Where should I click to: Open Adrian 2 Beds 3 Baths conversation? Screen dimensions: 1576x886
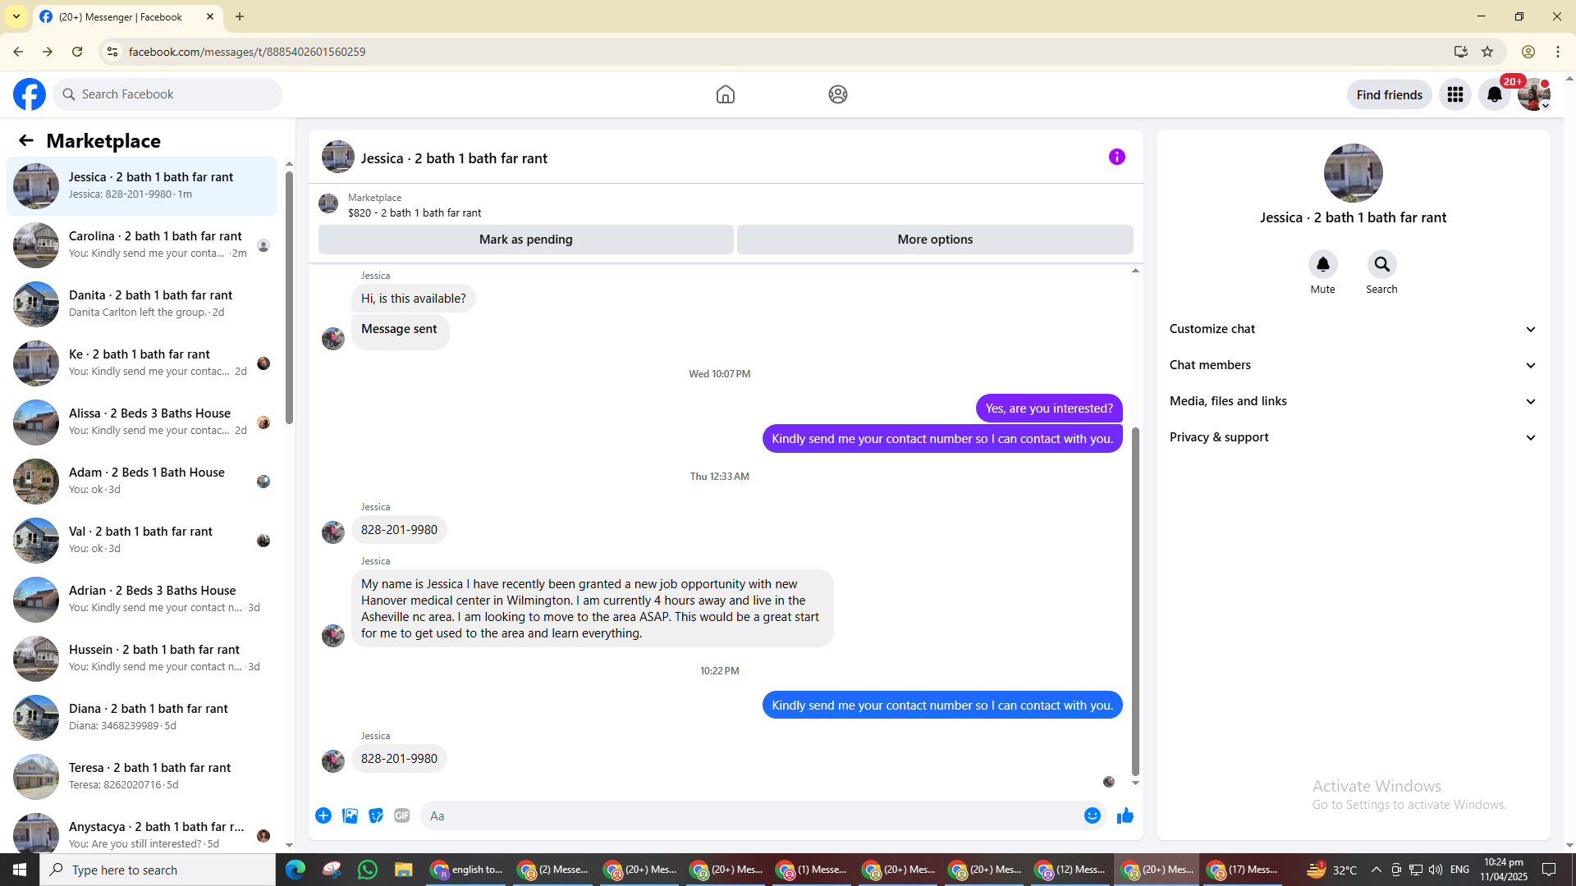pyautogui.click(x=142, y=600)
